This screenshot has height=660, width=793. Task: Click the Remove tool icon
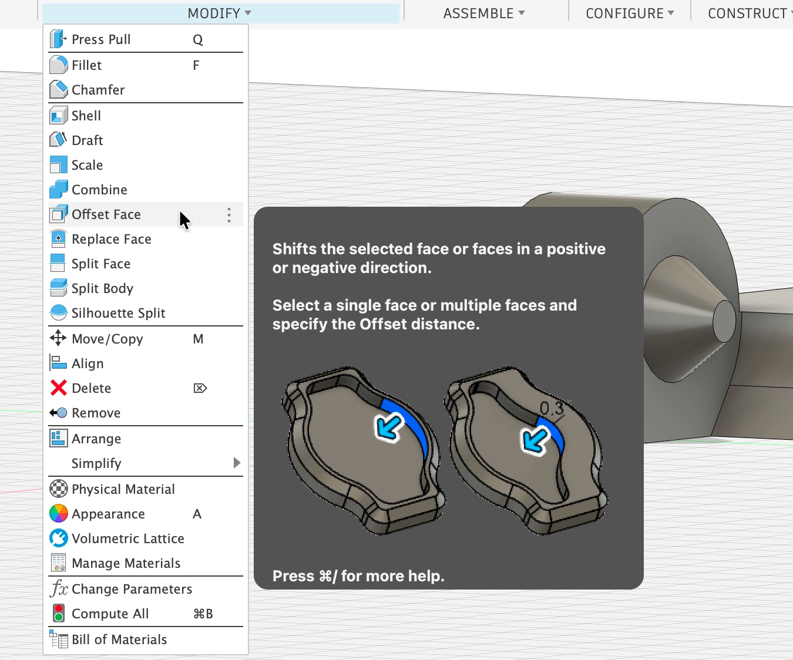58,413
